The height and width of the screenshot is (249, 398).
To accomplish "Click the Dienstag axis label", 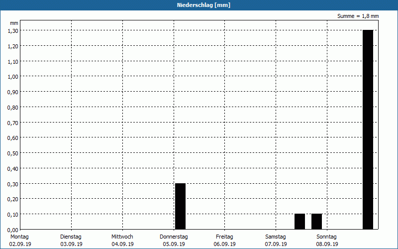I will tap(71, 237).
